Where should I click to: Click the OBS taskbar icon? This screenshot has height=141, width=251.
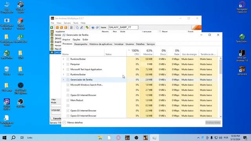coord(136,137)
